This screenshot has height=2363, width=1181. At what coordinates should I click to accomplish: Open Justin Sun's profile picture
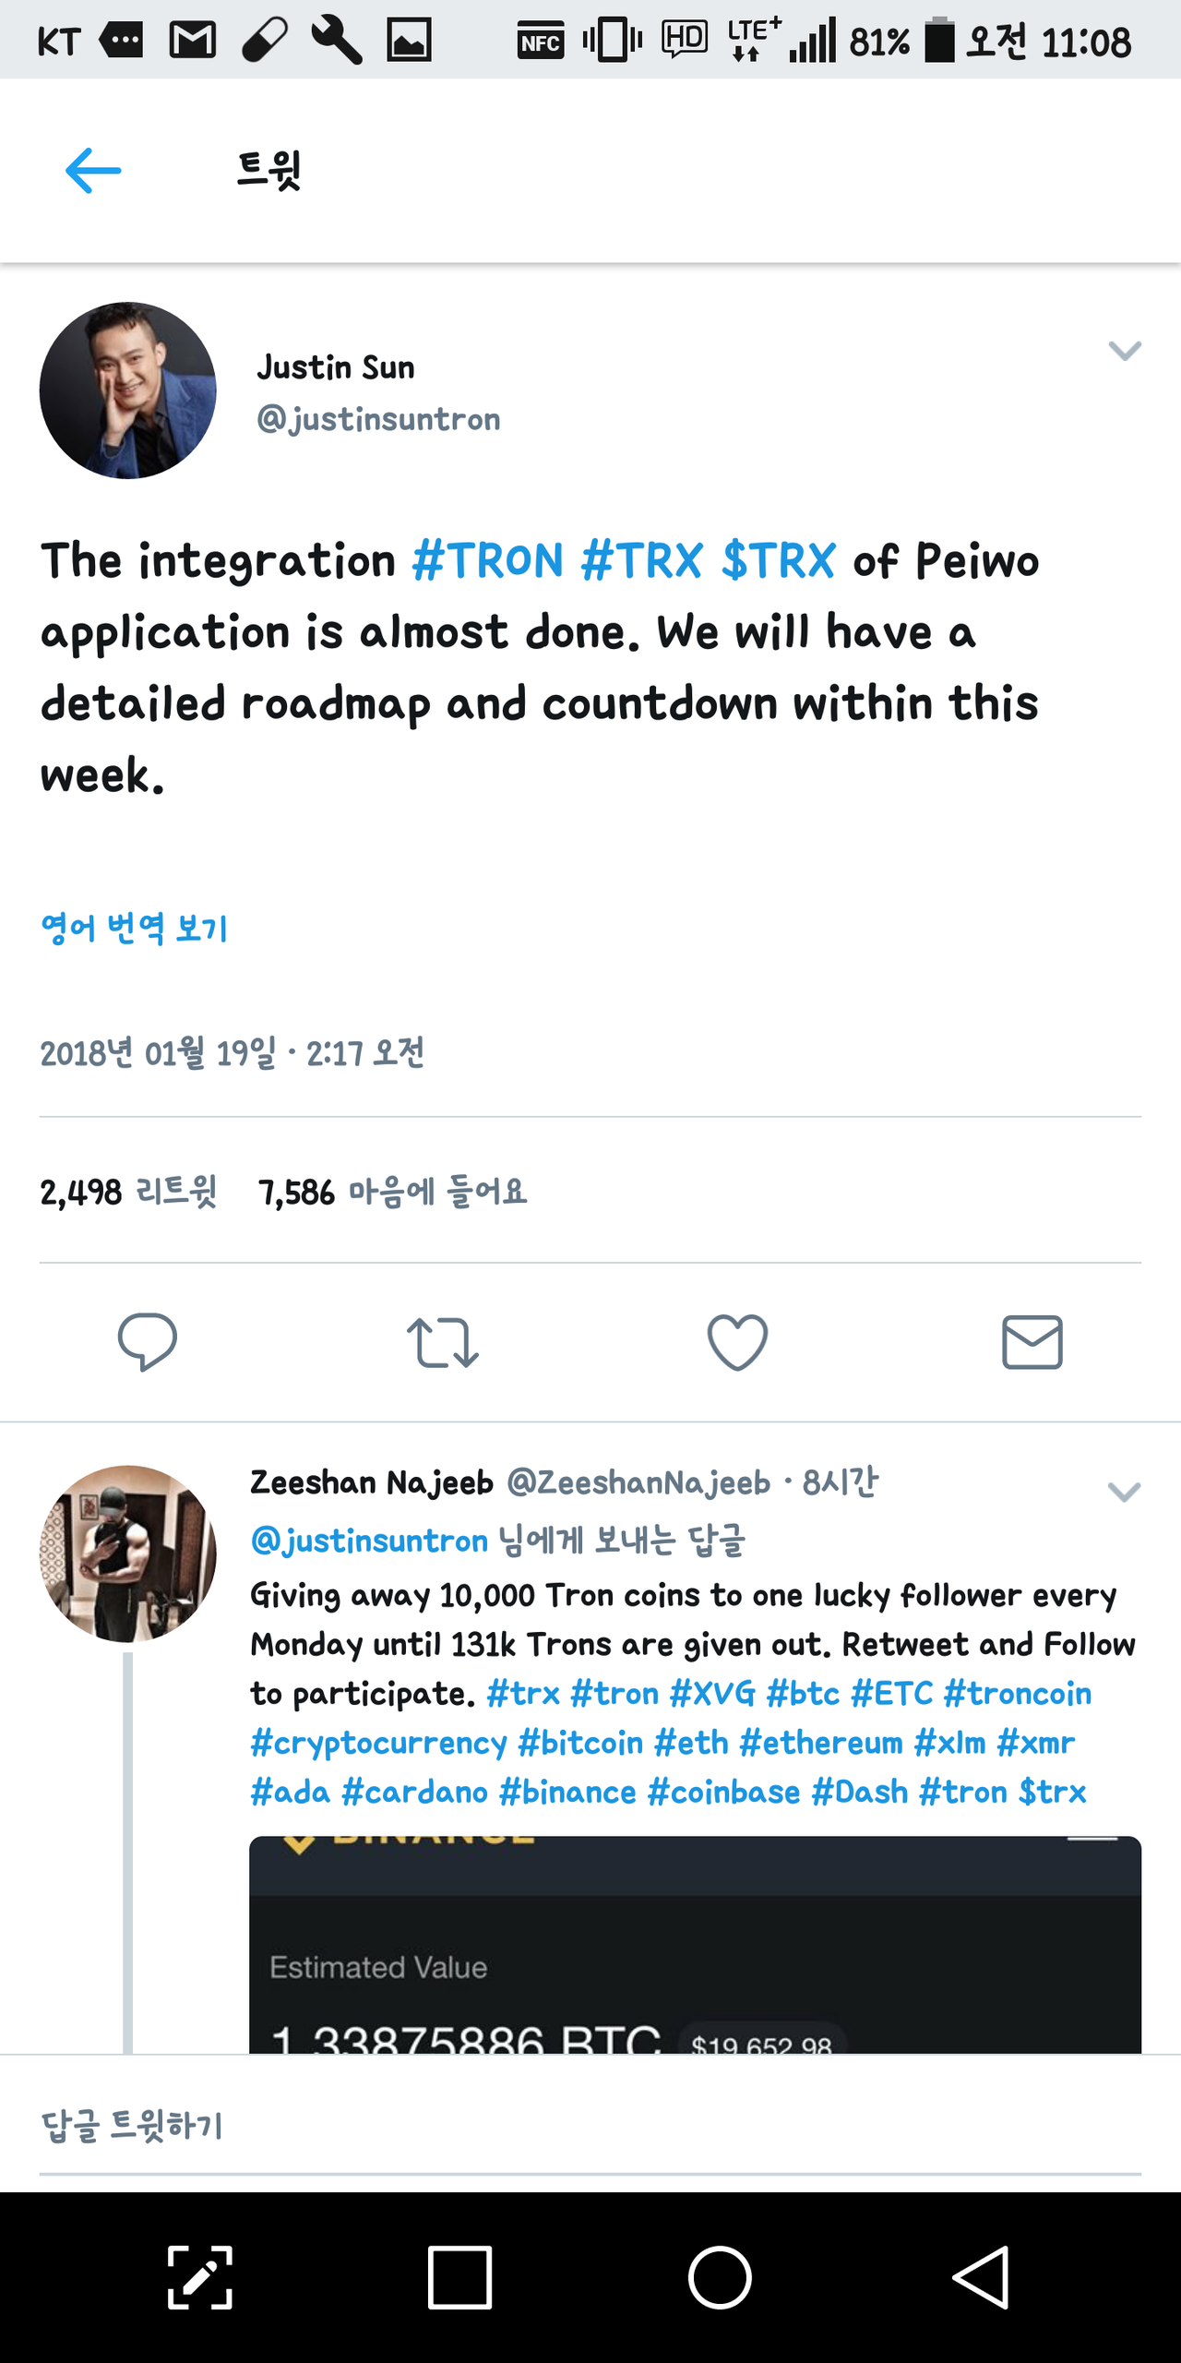[x=128, y=390]
